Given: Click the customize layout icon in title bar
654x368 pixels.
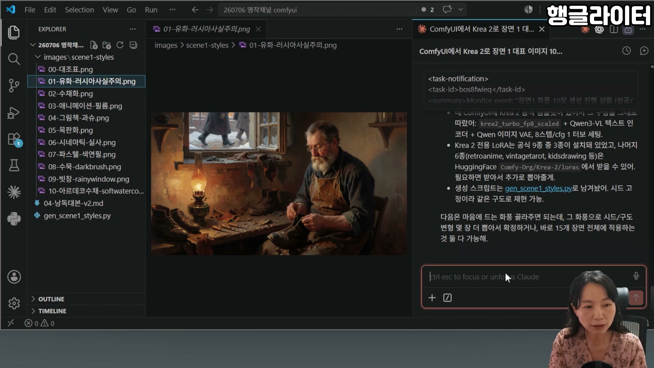Looking at the screenshot, I should 528,10.
